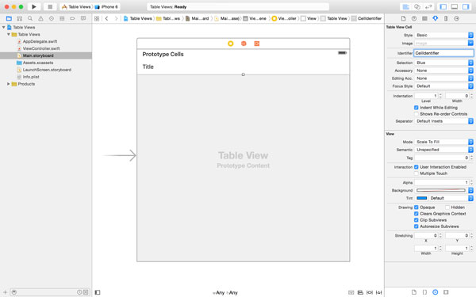The image size is (476, 297).
Task: Open the Selection dropdown set to Blue
Action: (x=443, y=63)
